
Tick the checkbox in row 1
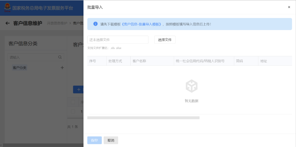(x=73, y=111)
